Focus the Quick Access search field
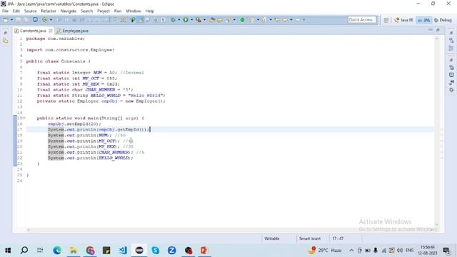 coord(362,19)
